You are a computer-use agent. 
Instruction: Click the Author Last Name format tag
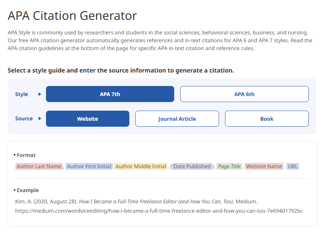(x=39, y=166)
